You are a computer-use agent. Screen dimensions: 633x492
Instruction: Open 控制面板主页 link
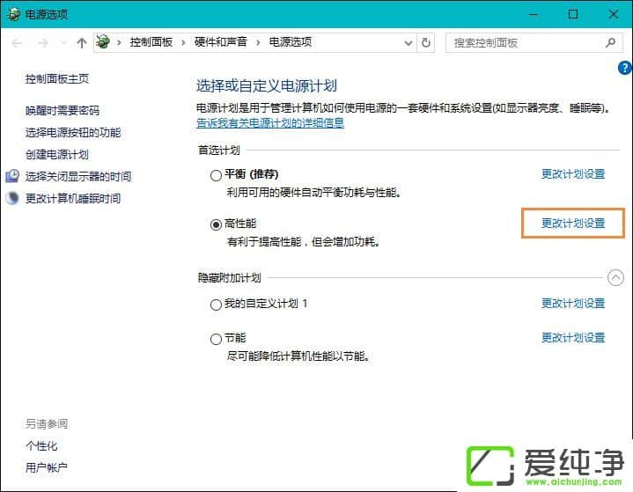click(57, 78)
